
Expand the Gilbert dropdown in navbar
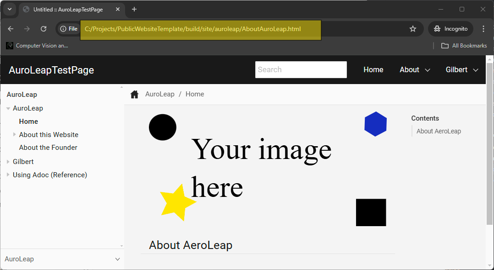(462, 69)
